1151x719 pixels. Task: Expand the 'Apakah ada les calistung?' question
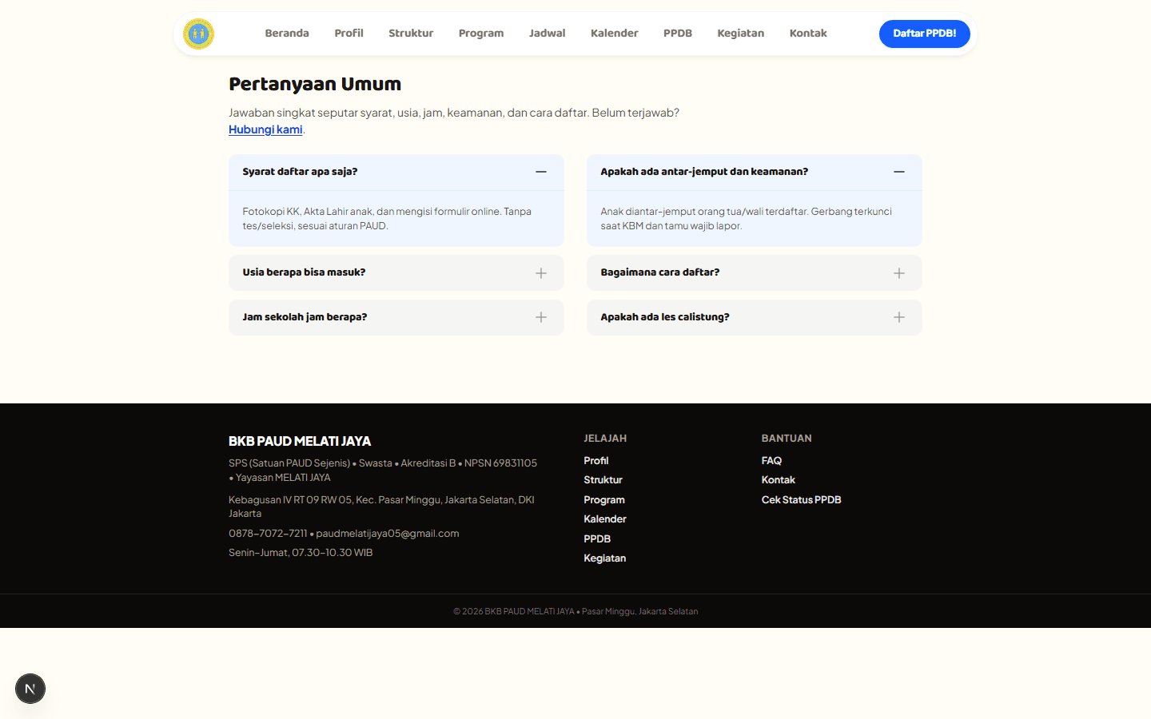coord(755,317)
